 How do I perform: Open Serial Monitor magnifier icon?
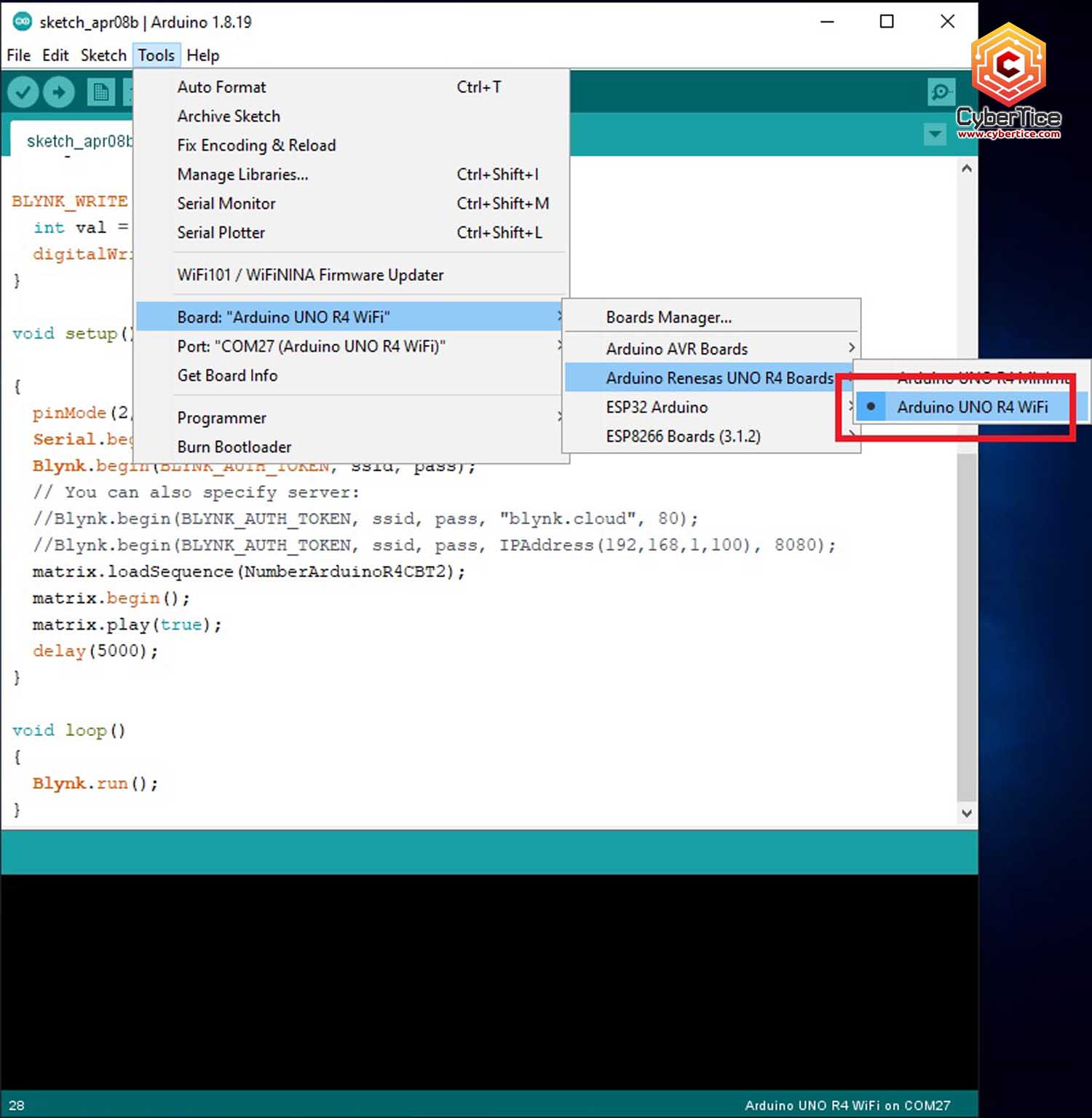941,92
